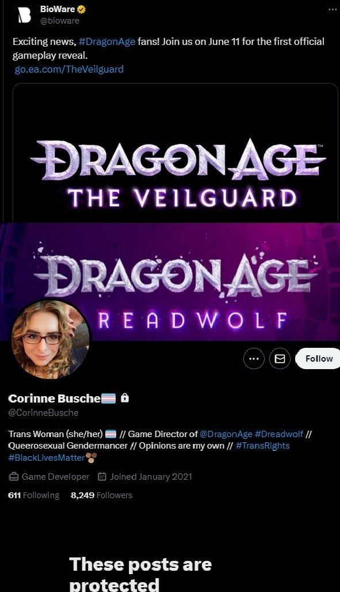The width and height of the screenshot is (340, 592).
Task: Open the Dragon Age Veilguard link card image
Action: (x=175, y=152)
